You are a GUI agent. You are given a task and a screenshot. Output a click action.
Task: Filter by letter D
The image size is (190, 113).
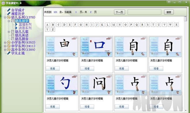64,25
